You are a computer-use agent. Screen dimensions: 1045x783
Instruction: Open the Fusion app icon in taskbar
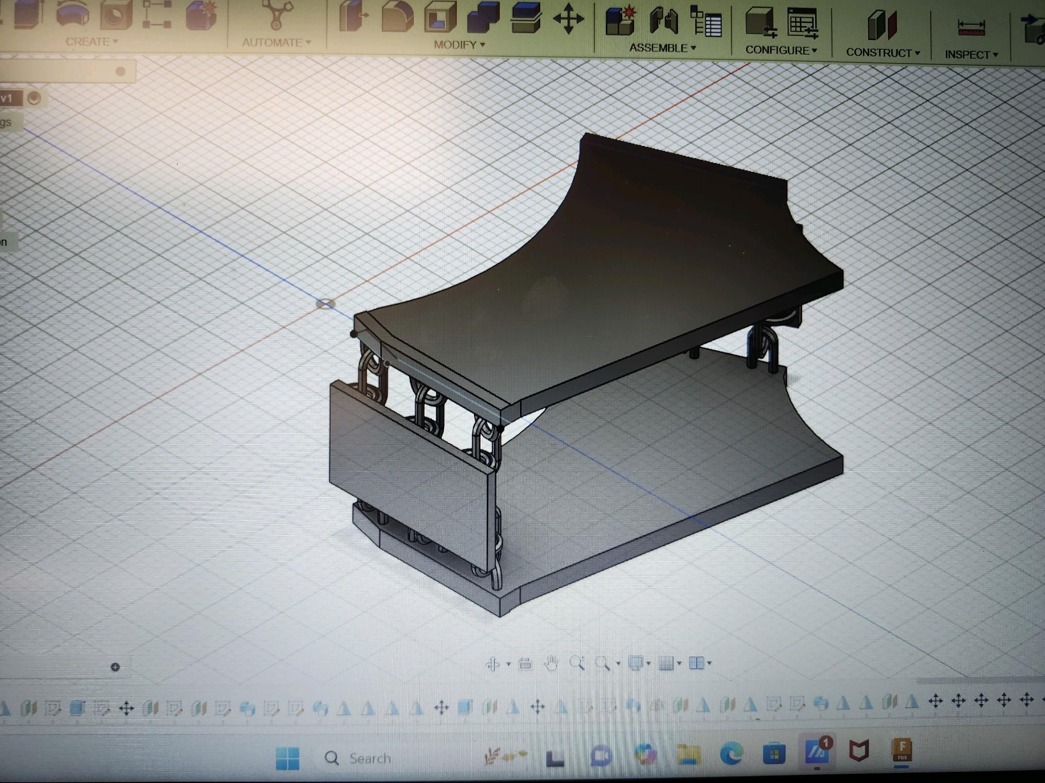pyautogui.click(x=902, y=750)
